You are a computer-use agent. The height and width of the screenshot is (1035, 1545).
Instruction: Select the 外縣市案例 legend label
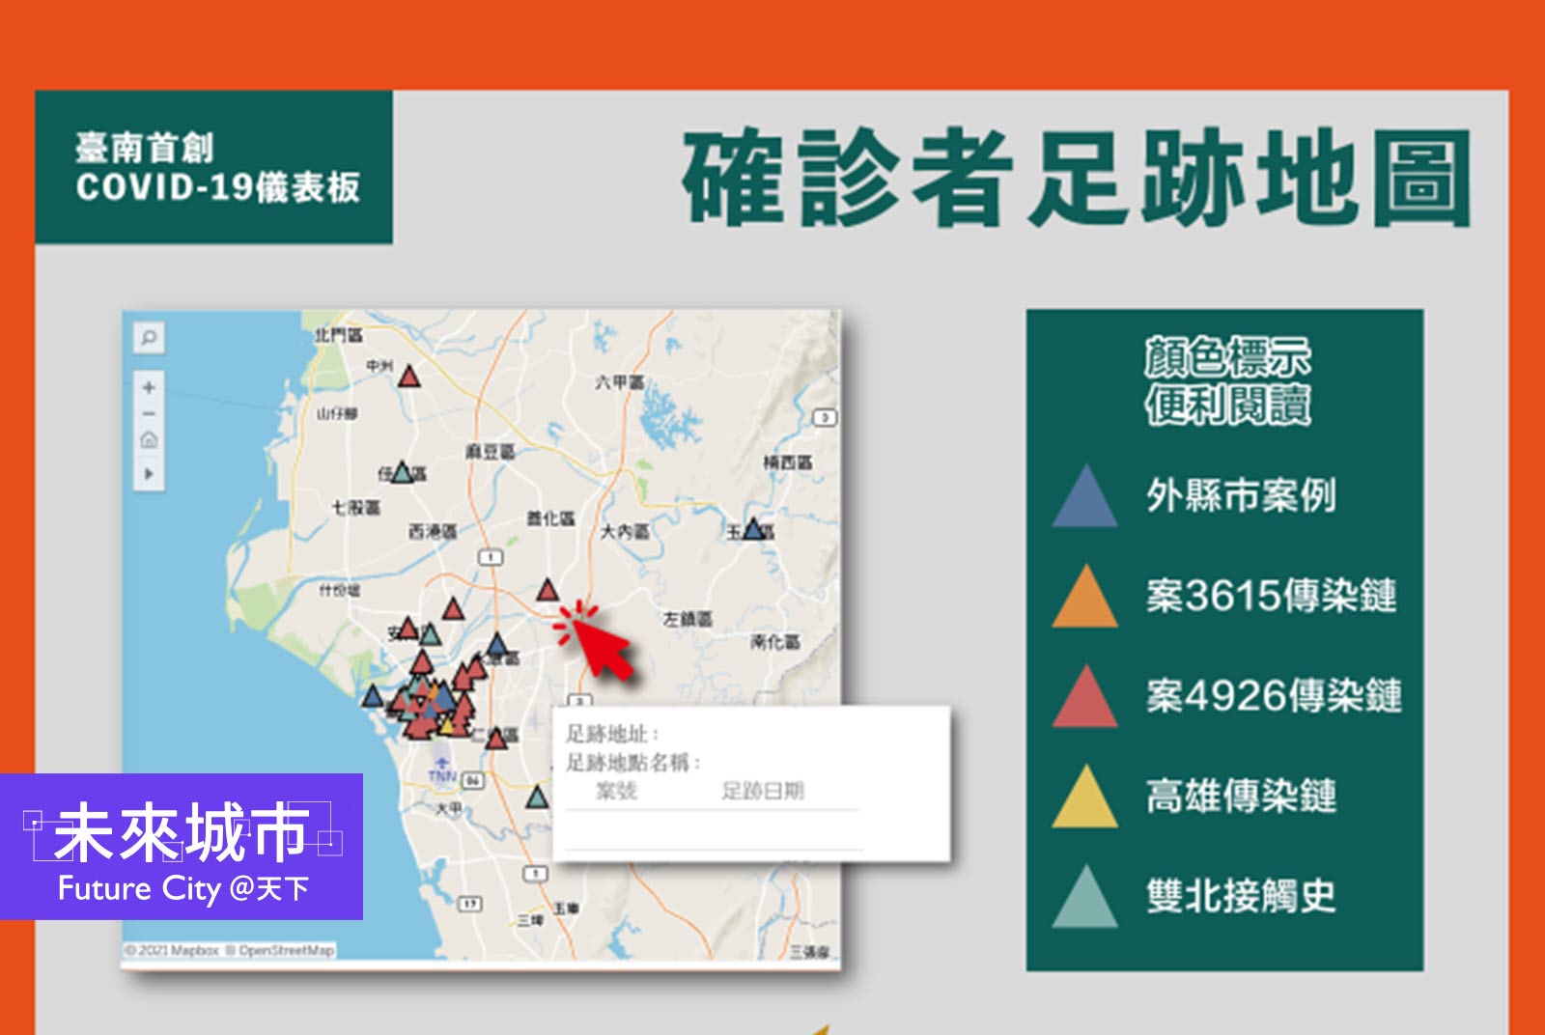point(1241,495)
